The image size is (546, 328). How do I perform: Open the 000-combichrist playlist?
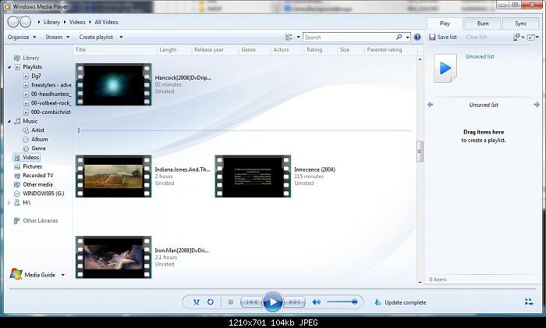[x=51, y=112]
